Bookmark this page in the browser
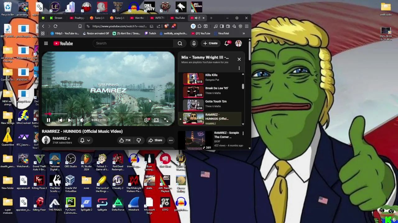The height and width of the screenshot is (223, 398). 80,26
